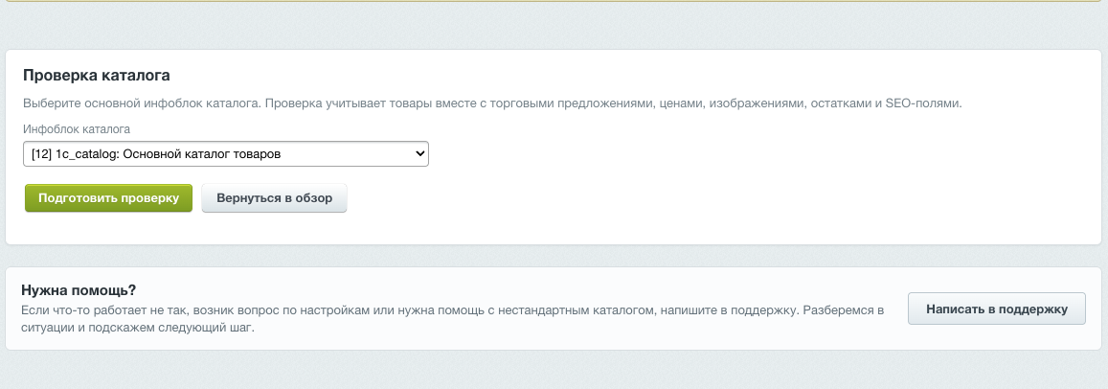Click the green Подготовить проверку button

[x=108, y=198]
